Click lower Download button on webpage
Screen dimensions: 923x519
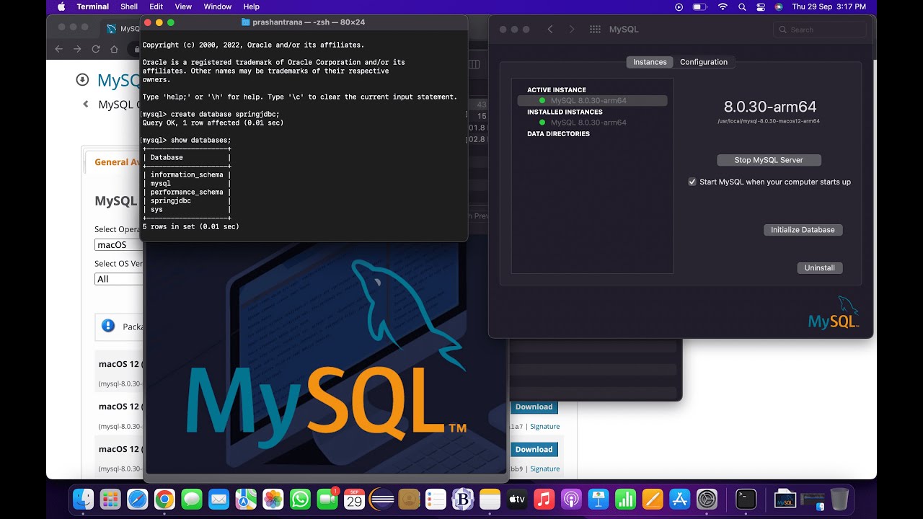click(534, 450)
